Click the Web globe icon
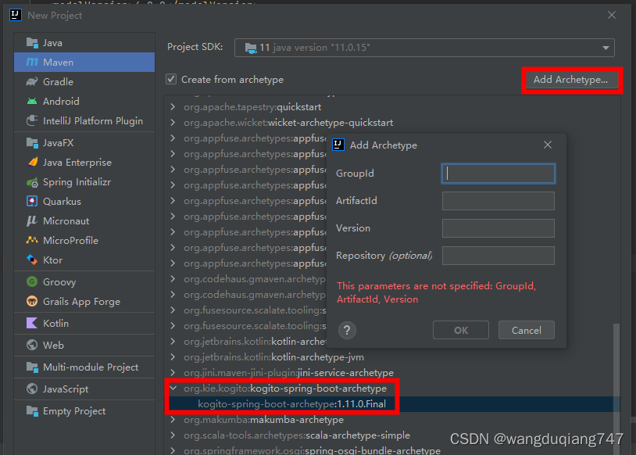The height and width of the screenshot is (455, 636). (x=32, y=345)
